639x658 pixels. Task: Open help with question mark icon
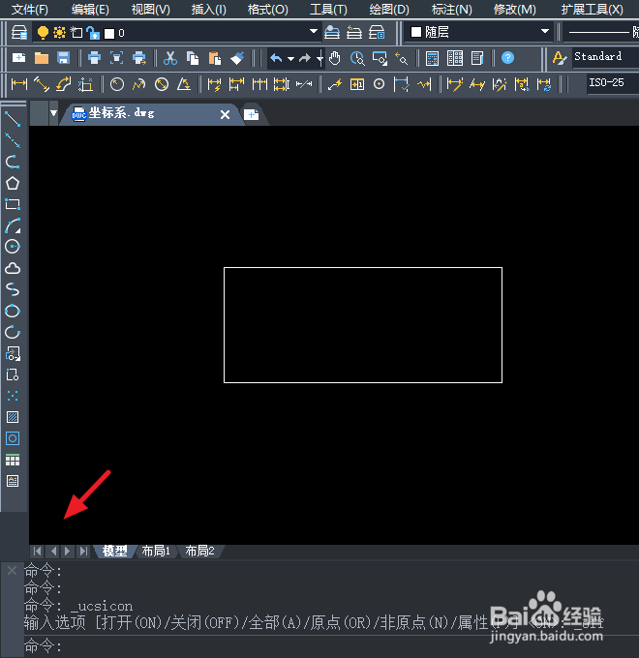(x=507, y=58)
